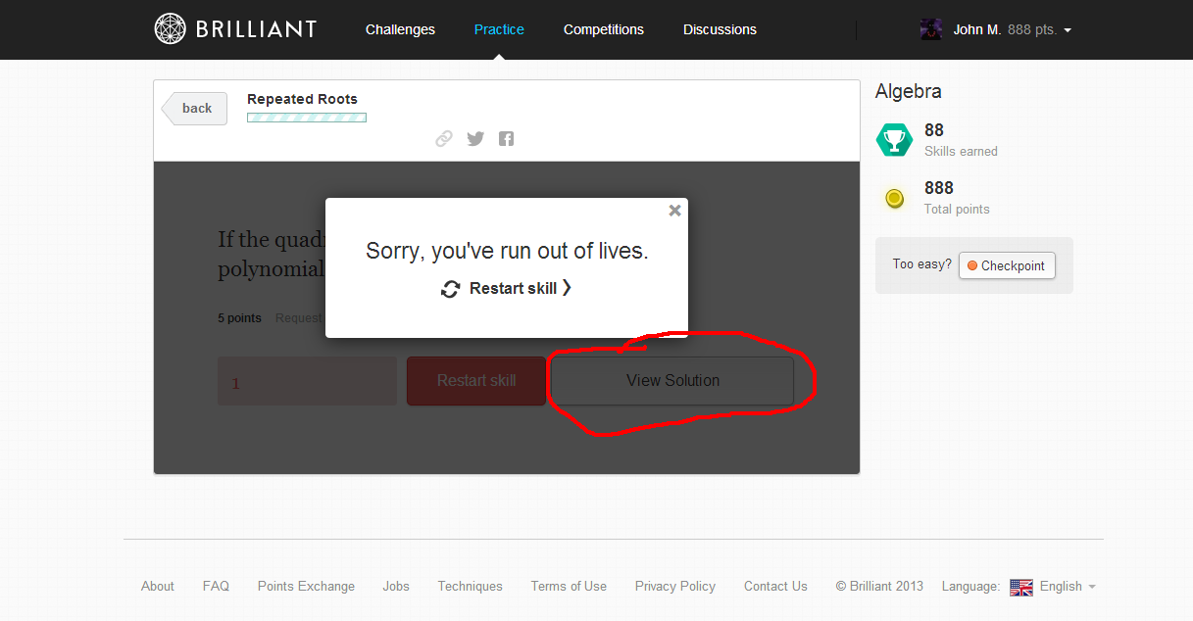Open Points Exchange link
Image resolution: width=1193 pixels, height=621 pixels.
tap(306, 586)
